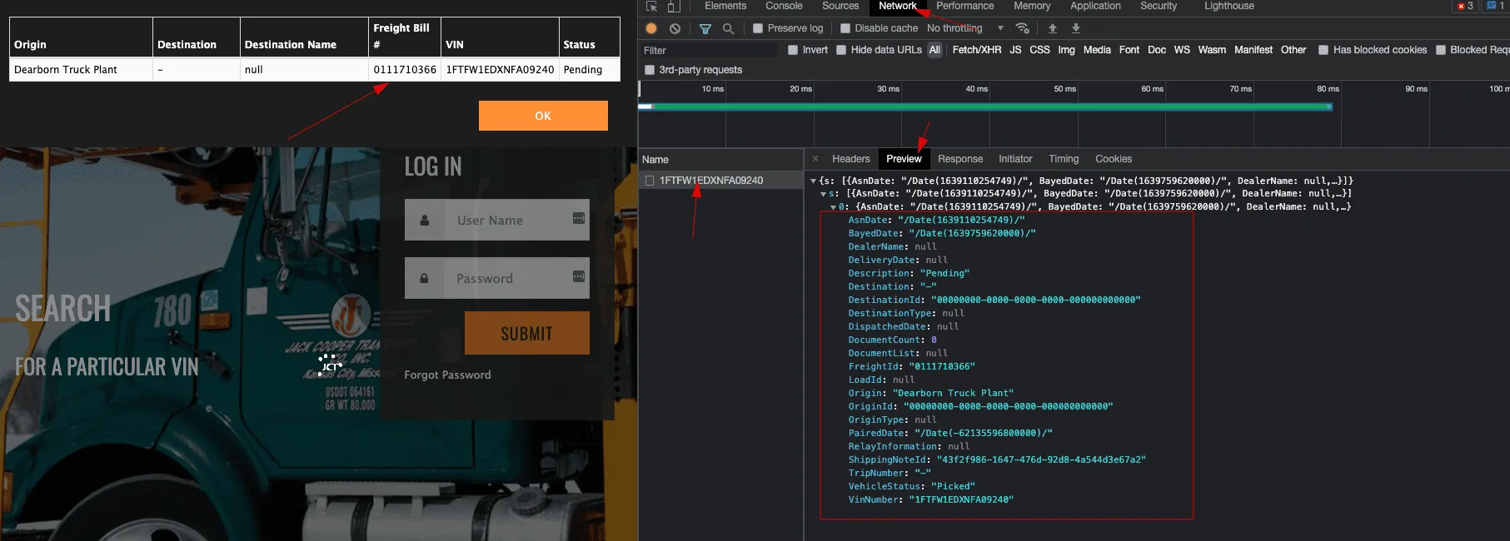
Task: Toggle the device toolbar icon
Action: pyautogui.click(x=673, y=7)
